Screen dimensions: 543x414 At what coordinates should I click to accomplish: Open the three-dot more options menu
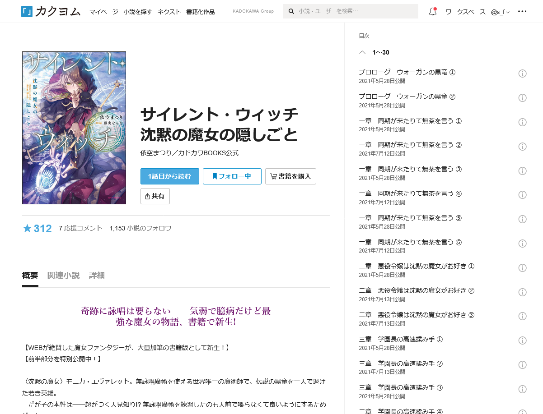pyautogui.click(x=522, y=12)
